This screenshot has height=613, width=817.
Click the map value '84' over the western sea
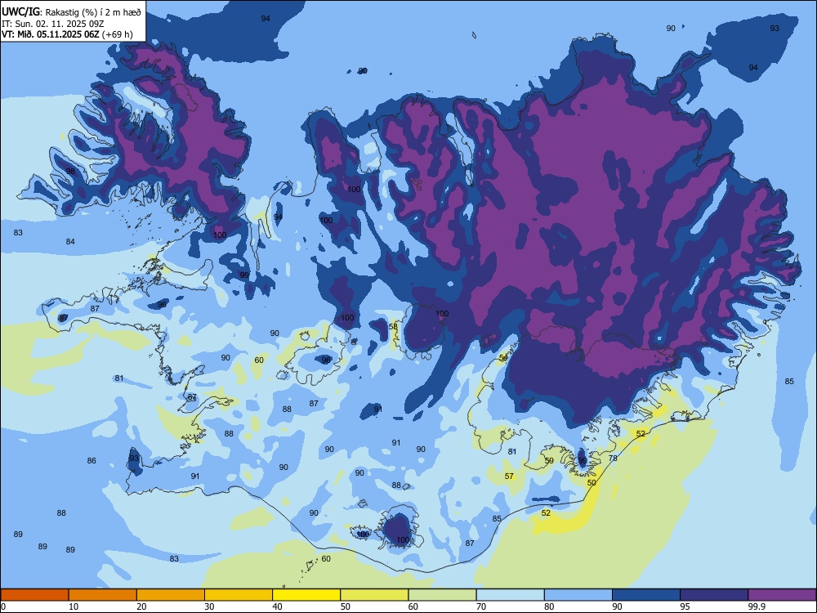[70, 241]
